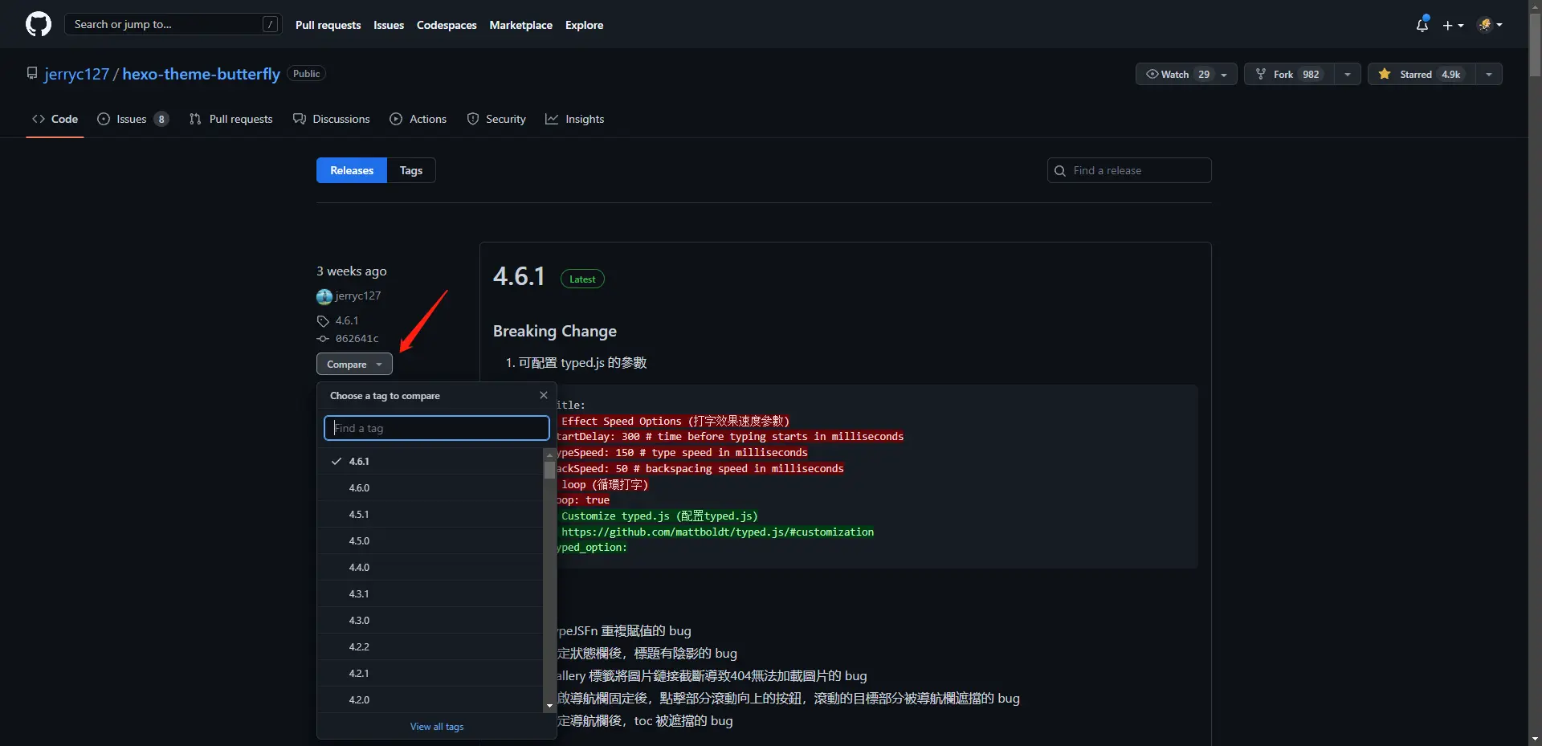Screen dimensions: 1542x746
Task: Open the Explore page
Action: pos(584,25)
